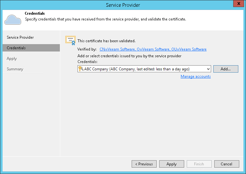Select the Apply step in sidebar
This screenshot has height=174, width=246.
click(x=12, y=59)
